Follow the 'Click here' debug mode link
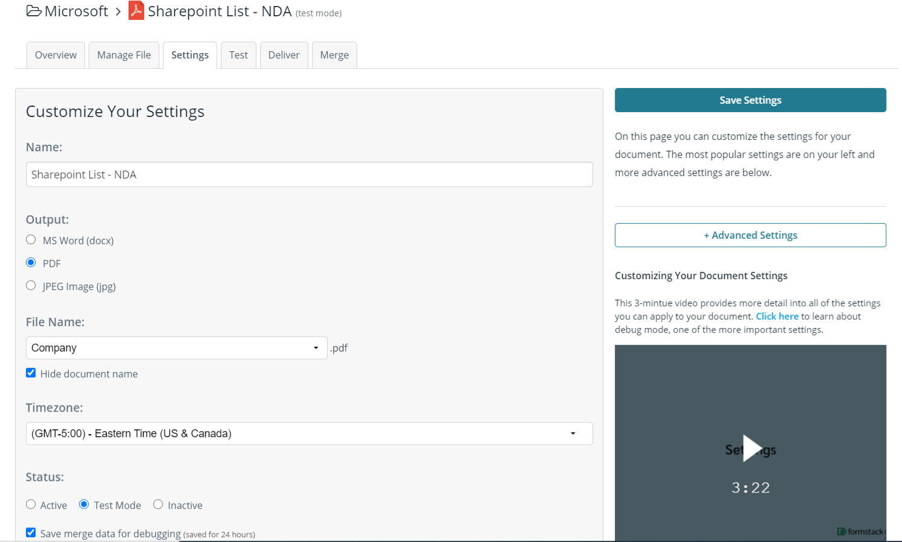Viewport: 902px width, 542px height. click(777, 317)
